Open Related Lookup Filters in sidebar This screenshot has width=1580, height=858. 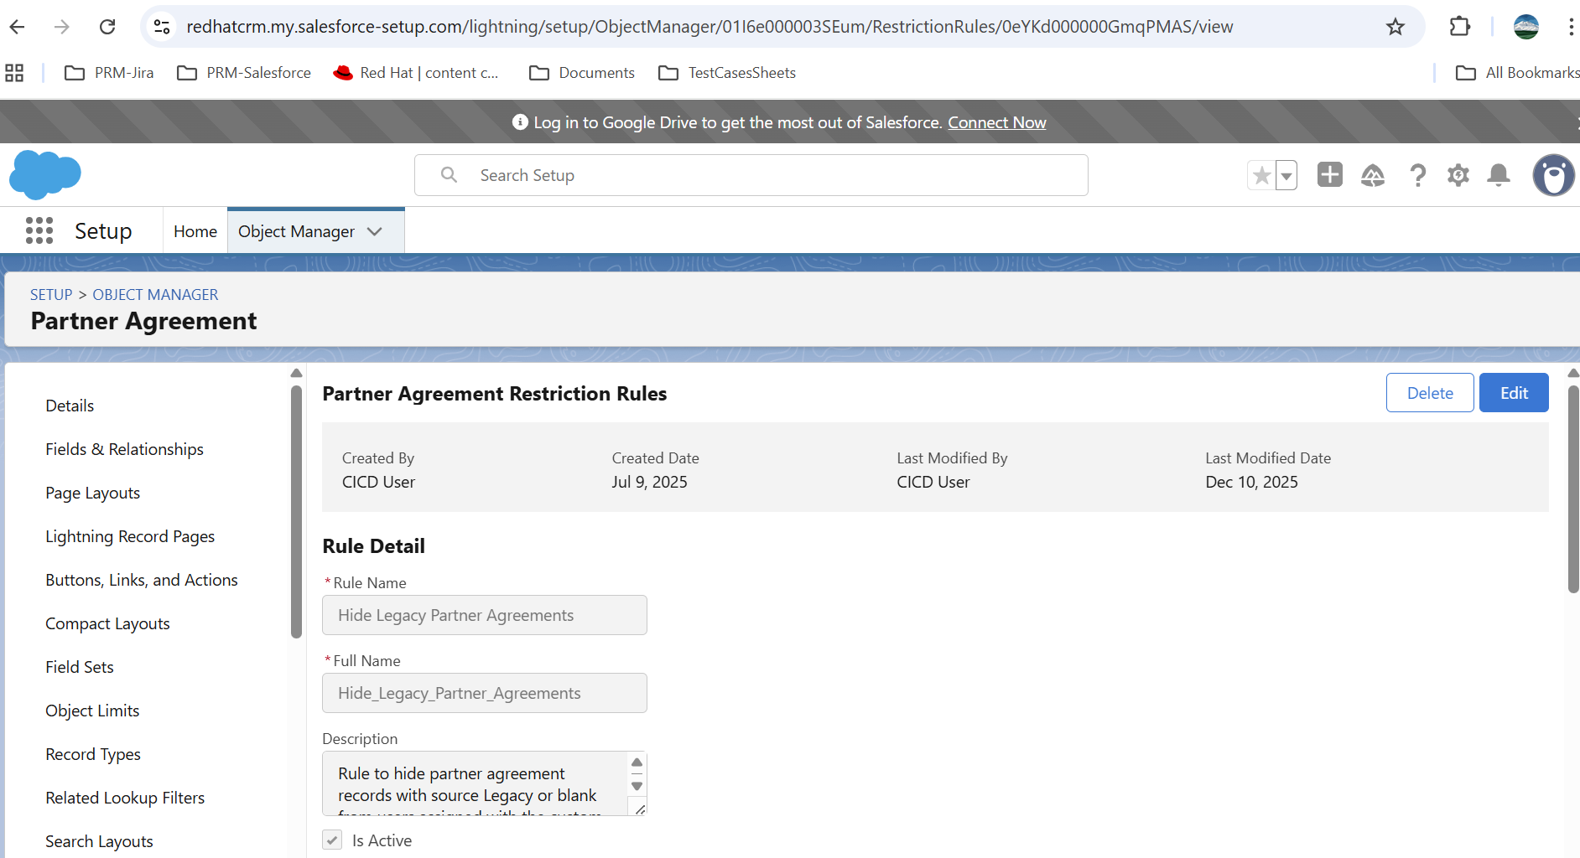pyautogui.click(x=125, y=798)
